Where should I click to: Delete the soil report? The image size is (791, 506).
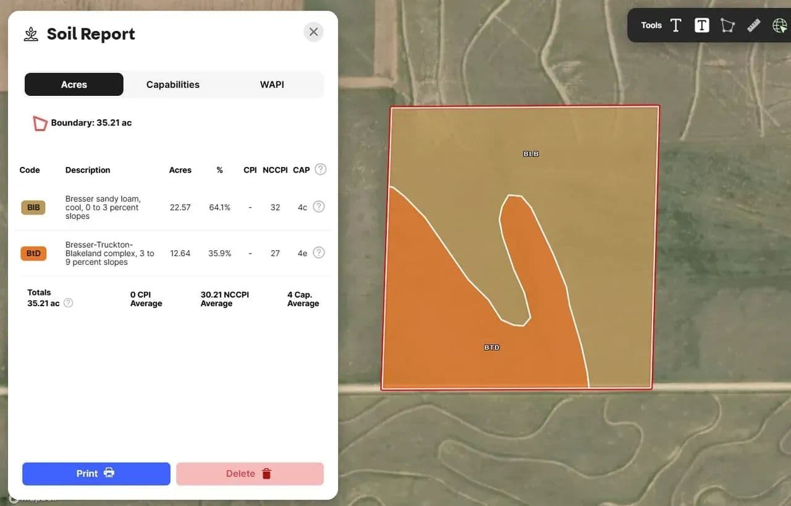click(250, 474)
